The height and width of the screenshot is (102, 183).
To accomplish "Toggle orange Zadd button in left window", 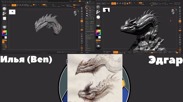I will (44, 5).
